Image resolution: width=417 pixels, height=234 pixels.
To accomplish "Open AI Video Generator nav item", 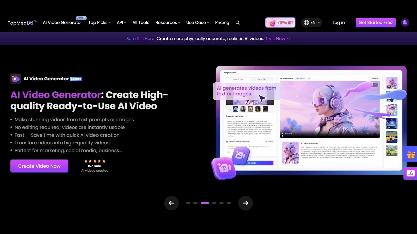I will (62, 23).
